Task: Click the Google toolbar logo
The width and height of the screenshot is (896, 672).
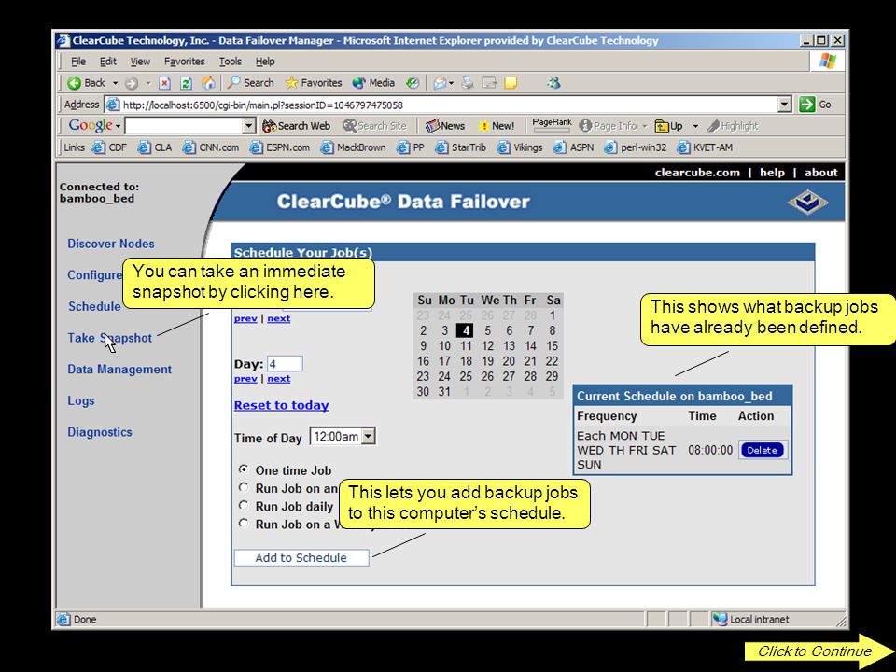Action: pos(91,126)
